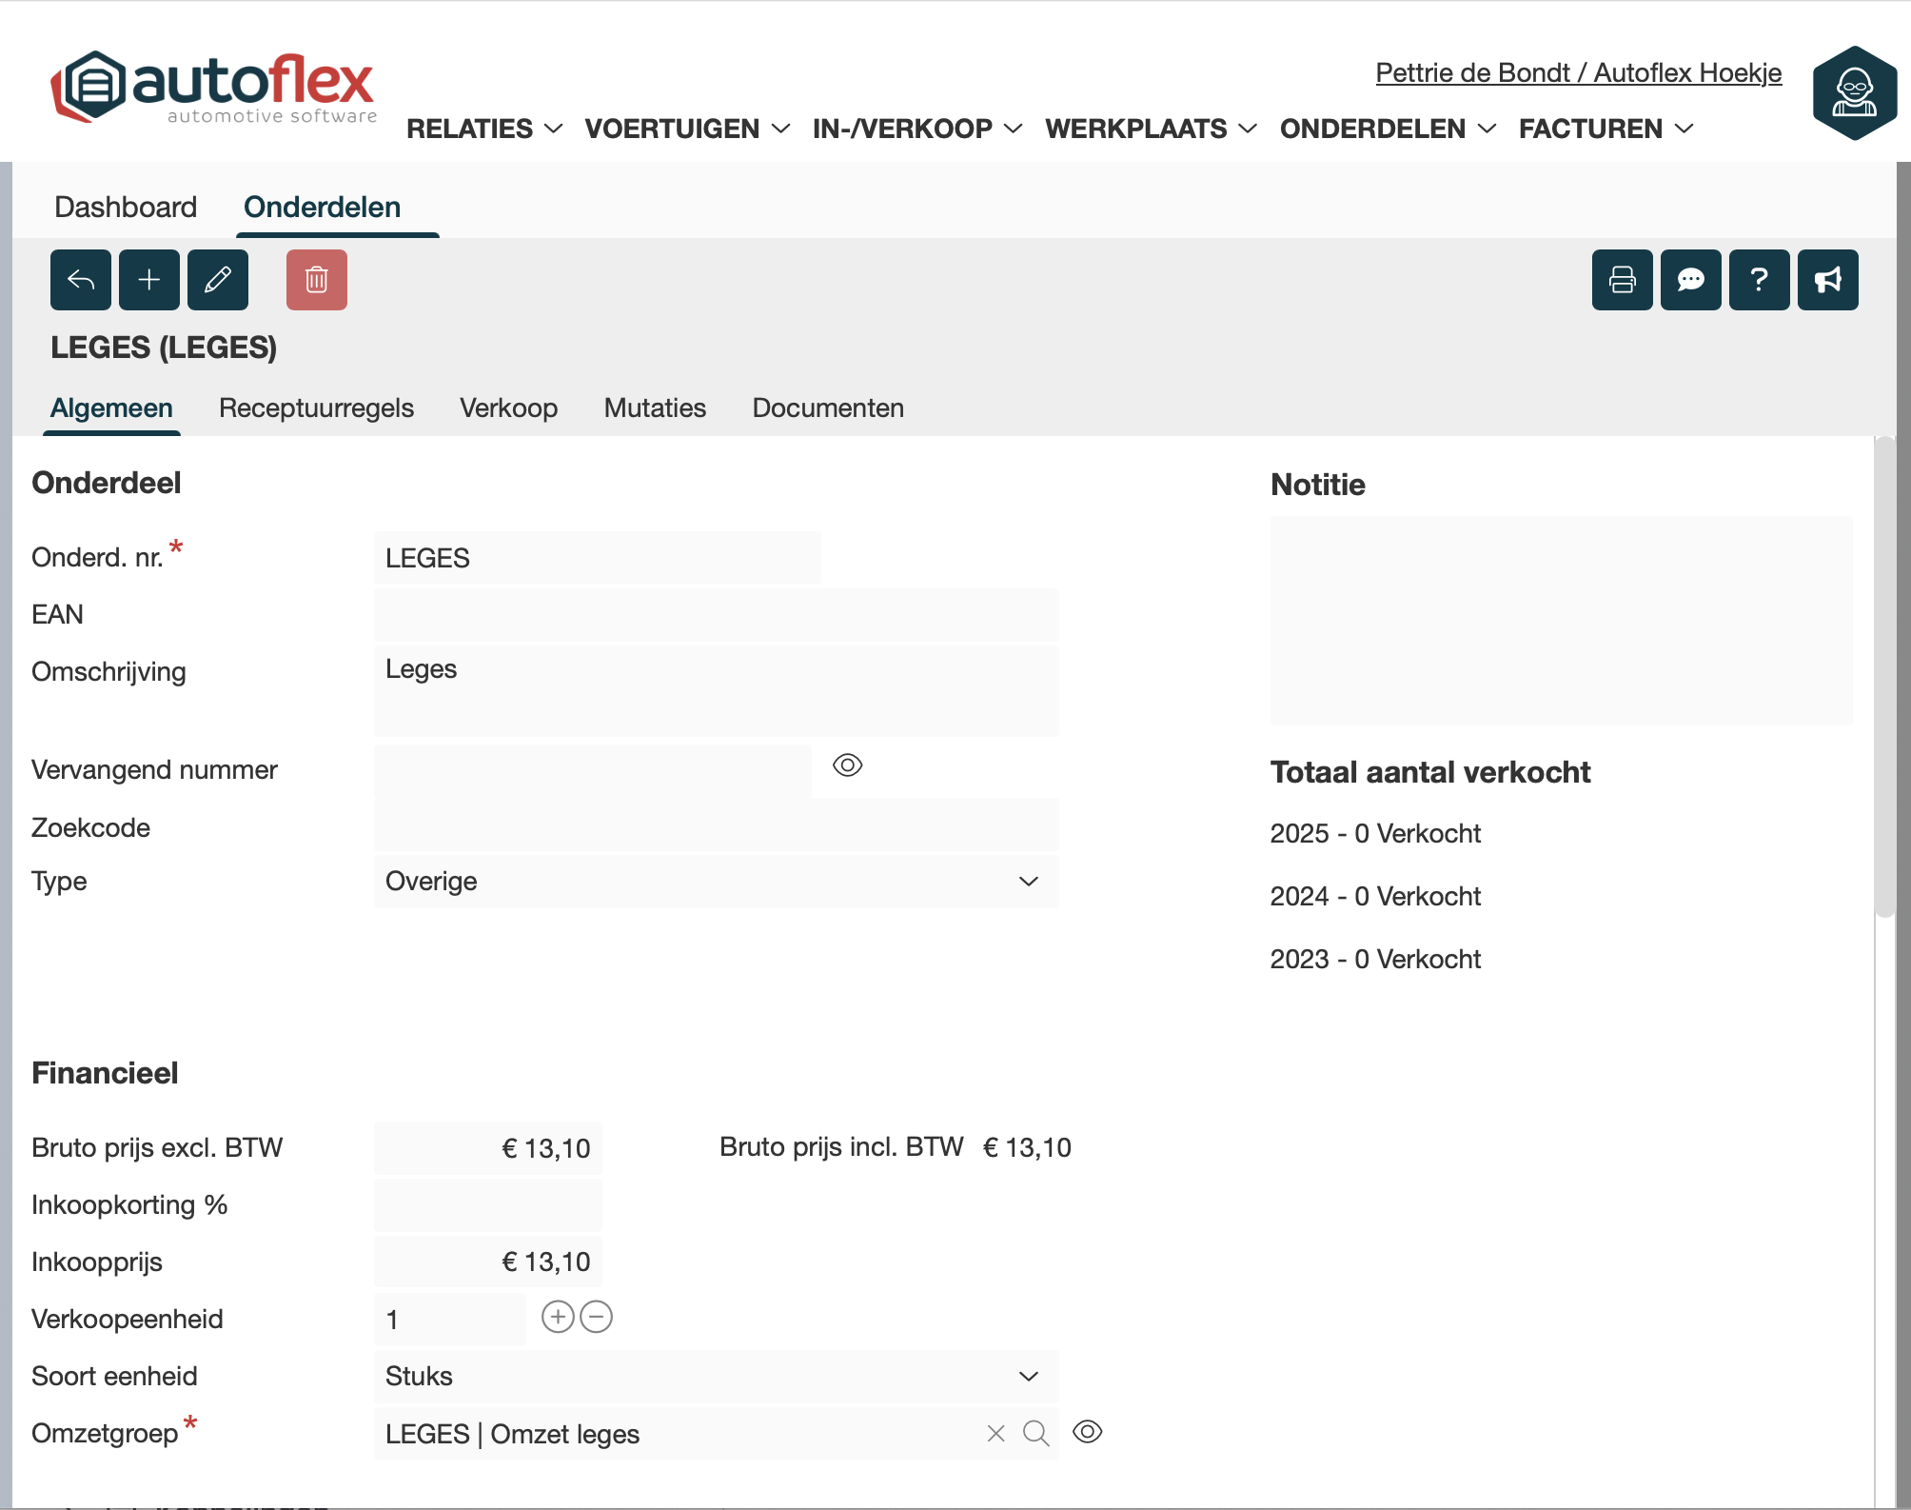Viewport: 1911px width, 1510px height.
Task: Click the megaphone announcements icon
Action: coord(1828,280)
